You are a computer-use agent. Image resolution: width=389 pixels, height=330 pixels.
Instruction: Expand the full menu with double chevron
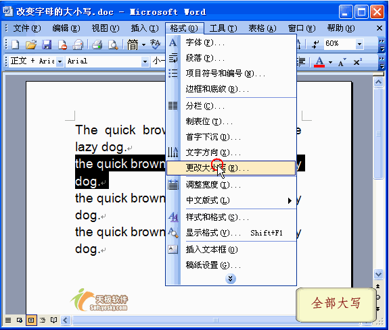[231, 279]
